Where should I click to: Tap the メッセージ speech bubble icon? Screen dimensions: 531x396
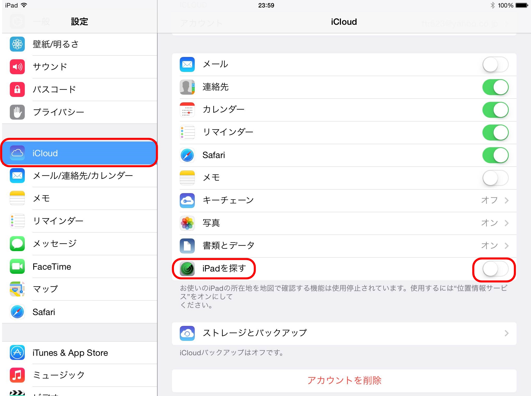17,244
